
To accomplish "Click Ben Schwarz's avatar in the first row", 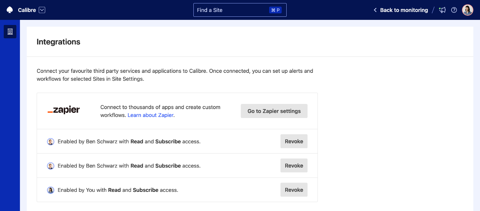I will click(x=51, y=141).
